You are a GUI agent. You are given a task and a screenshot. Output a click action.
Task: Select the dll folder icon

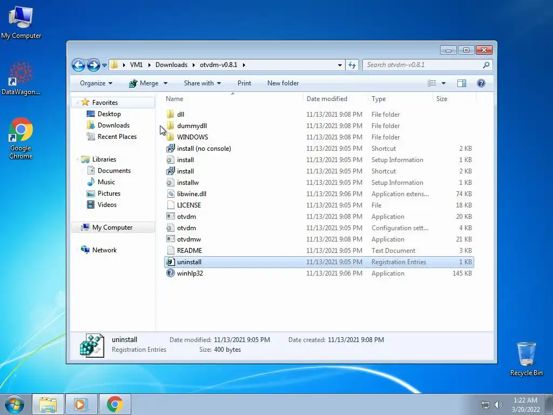point(170,115)
